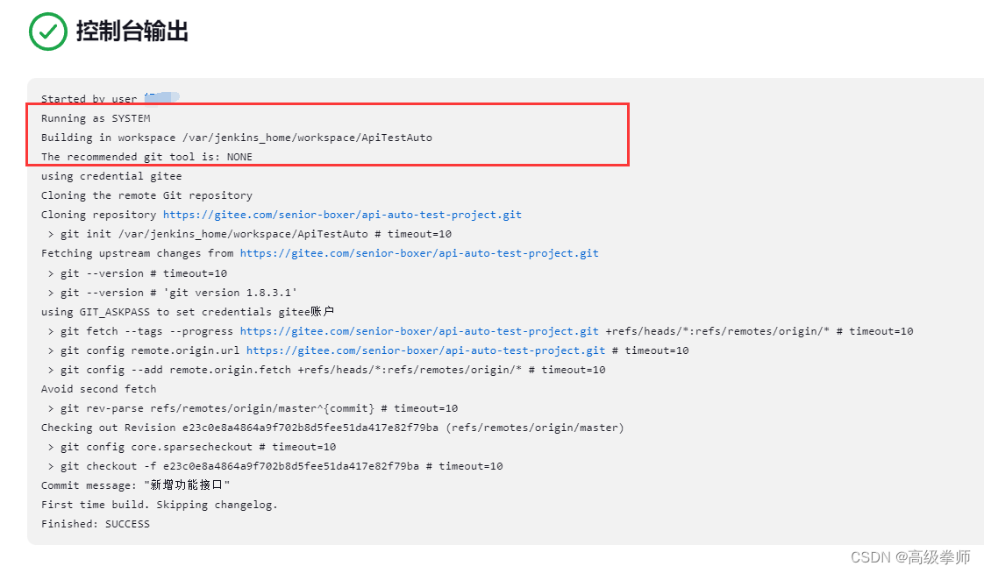This screenshot has width=984, height=573.
Task: Click the 控制台输出 heading
Action: [x=132, y=31]
